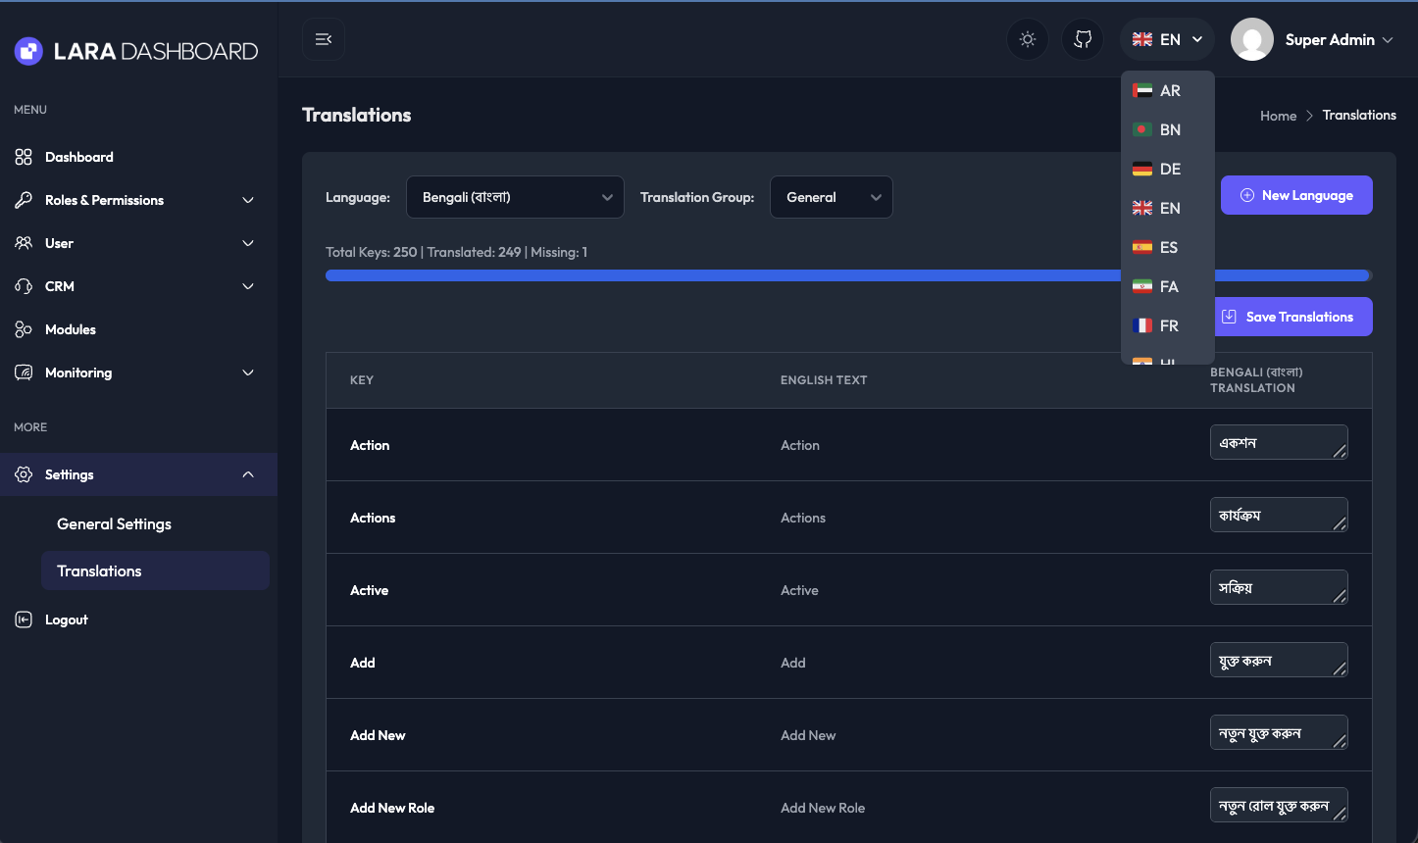
Task: Open the Translation Group General dropdown
Action: (x=831, y=197)
